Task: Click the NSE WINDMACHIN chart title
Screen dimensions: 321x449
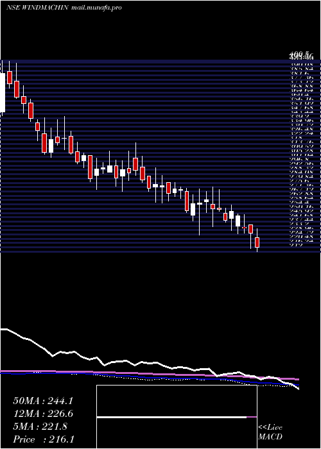Action: [37, 8]
